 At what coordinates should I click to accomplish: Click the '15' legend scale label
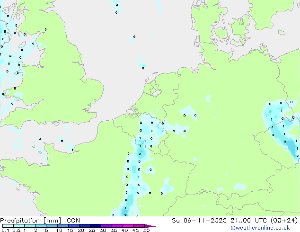coord(70,230)
